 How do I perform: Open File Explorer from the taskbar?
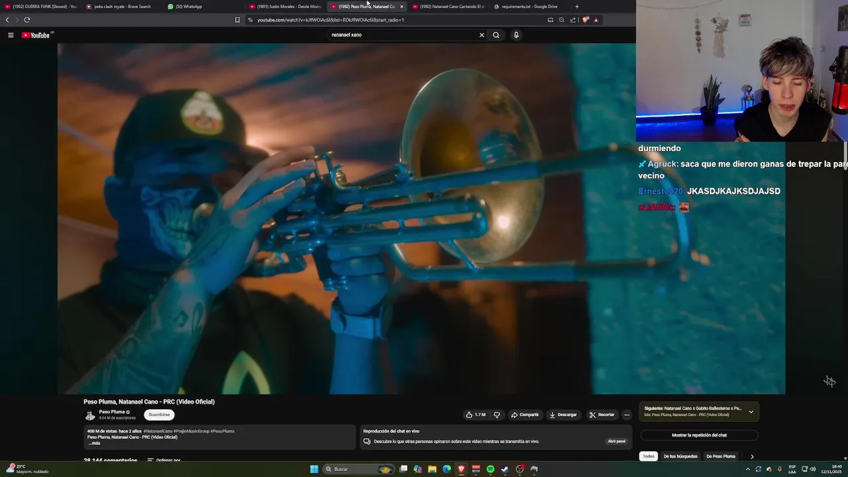pyautogui.click(x=432, y=469)
